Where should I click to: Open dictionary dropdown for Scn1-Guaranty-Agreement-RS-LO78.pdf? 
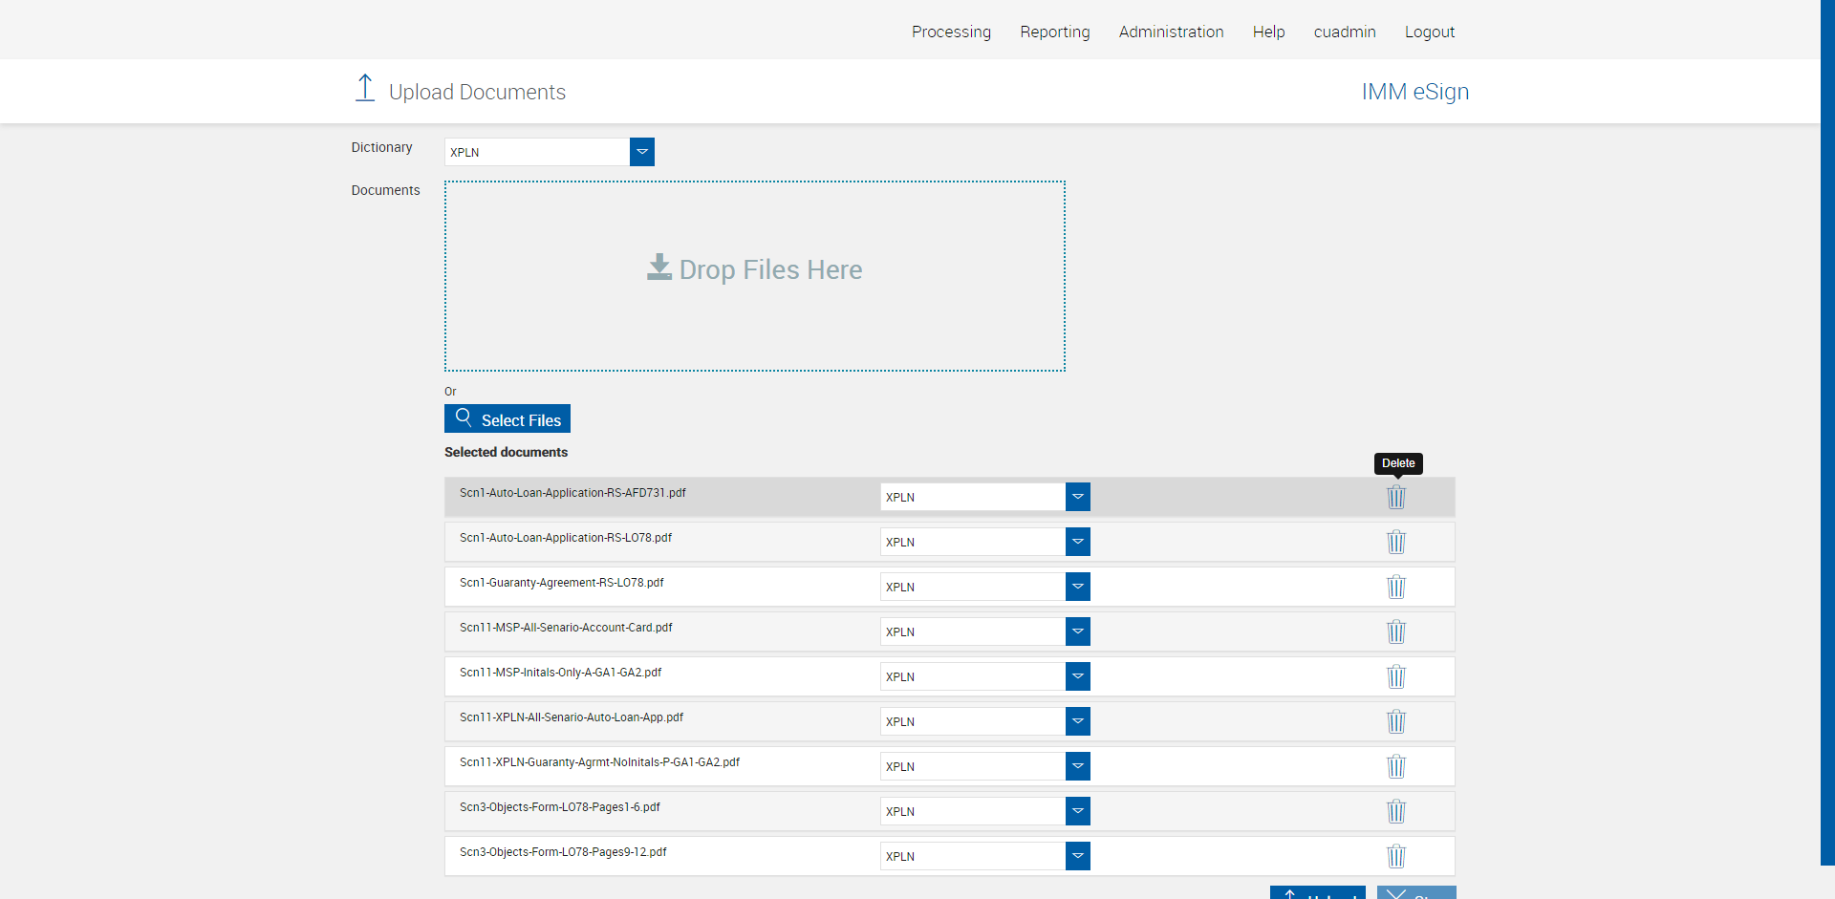coord(1077,587)
